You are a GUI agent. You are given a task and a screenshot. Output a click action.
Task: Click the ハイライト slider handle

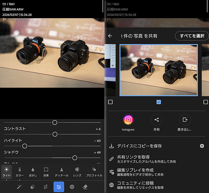[24, 146]
